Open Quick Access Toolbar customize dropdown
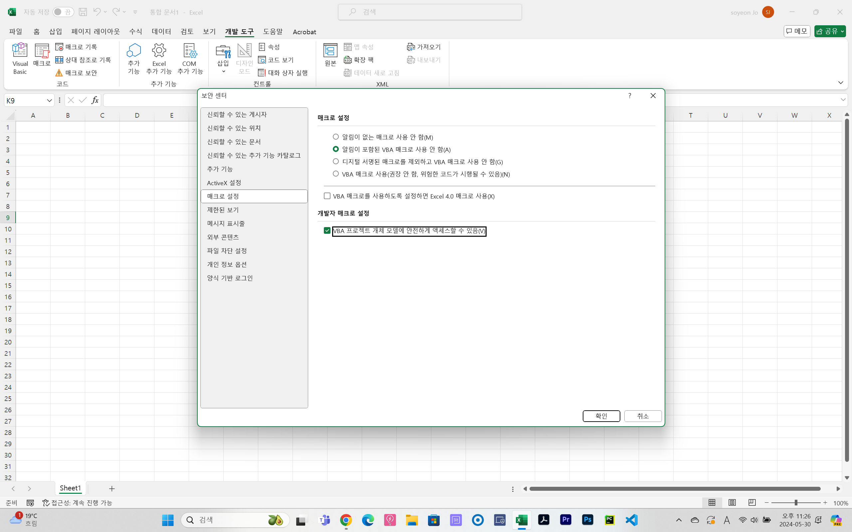The width and height of the screenshot is (852, 532). pos(135,12)
